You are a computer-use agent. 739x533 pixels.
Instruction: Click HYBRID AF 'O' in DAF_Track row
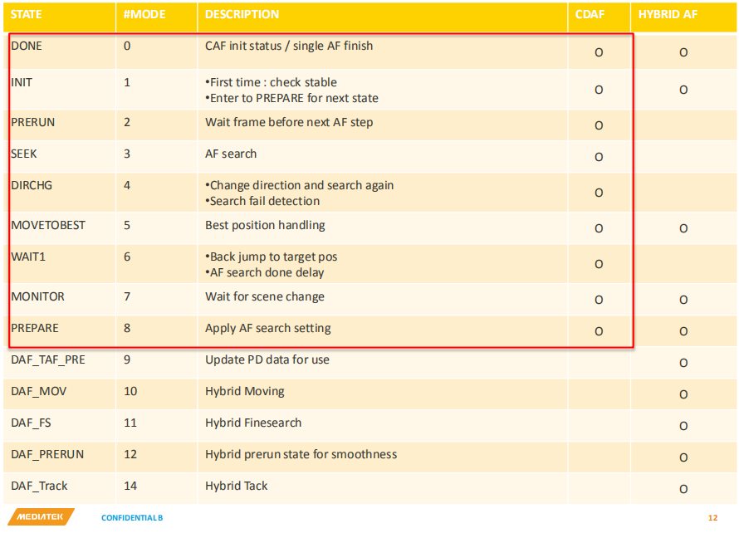683,490
